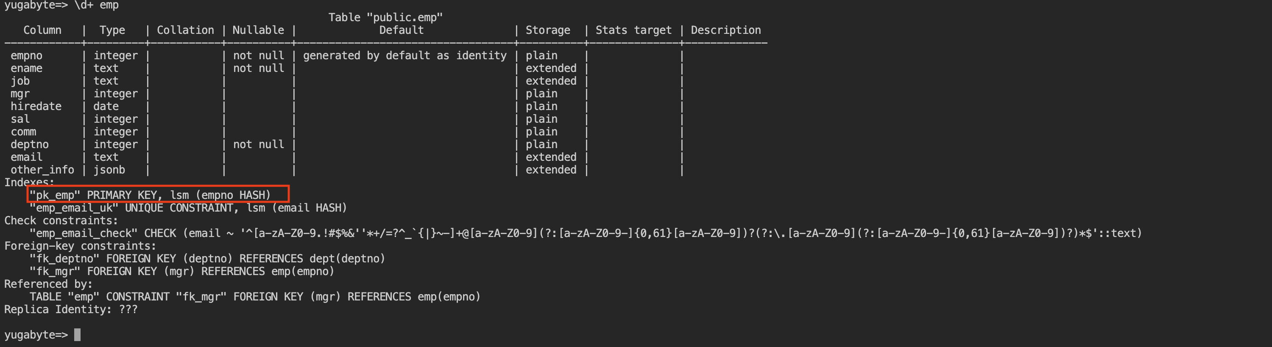
Task: Click the empno row name
Action: (27, 56)
